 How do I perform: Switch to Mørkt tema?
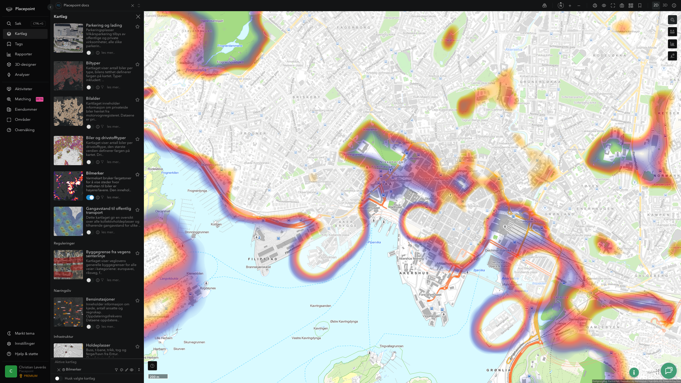(x=25, y=334)
